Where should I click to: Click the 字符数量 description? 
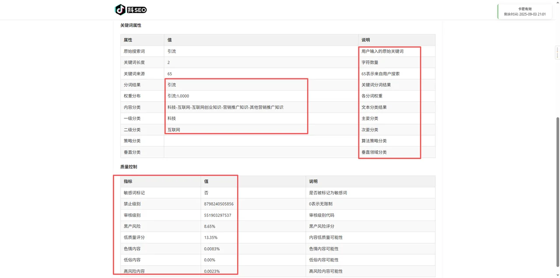click(x=370, y=63)
